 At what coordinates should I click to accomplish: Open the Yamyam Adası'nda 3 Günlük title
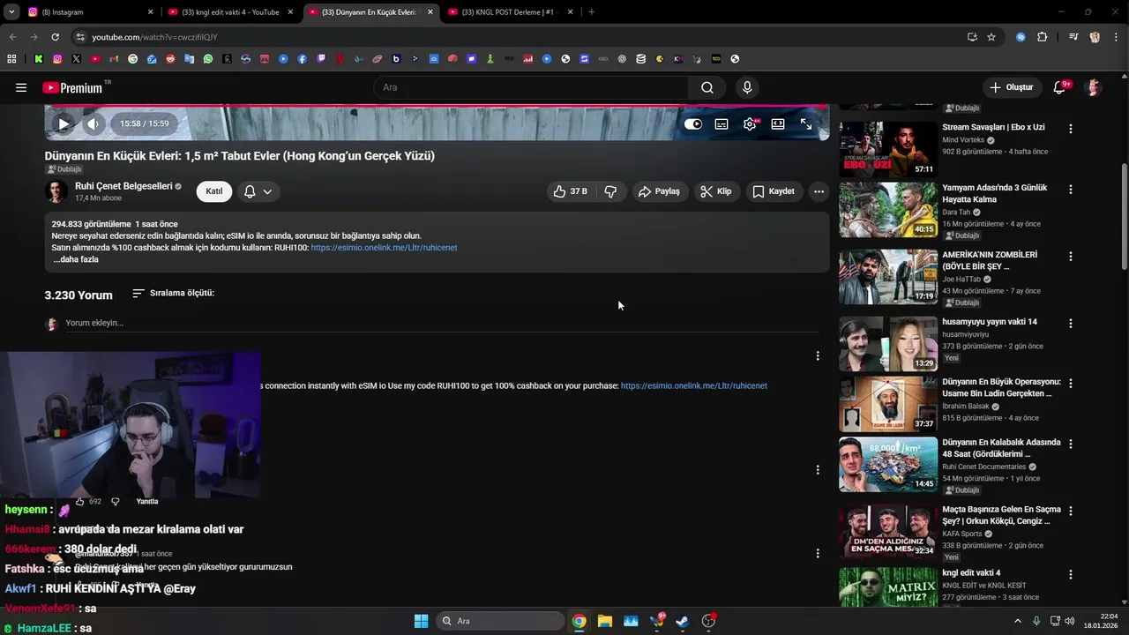point(995,193)
